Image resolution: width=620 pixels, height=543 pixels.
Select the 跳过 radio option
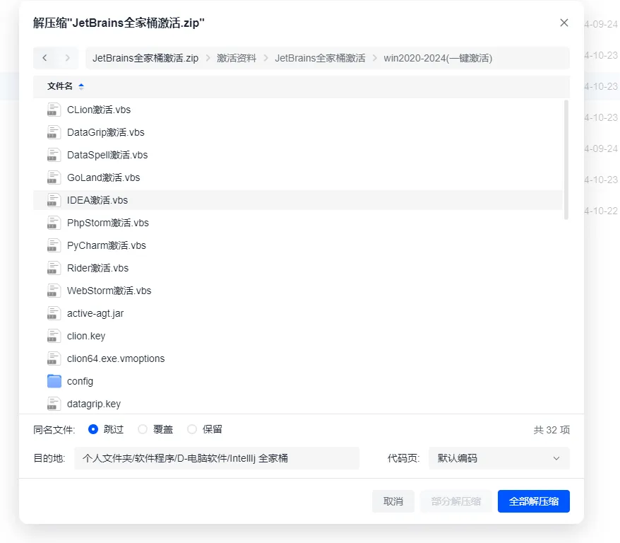(x=93, y=429)
